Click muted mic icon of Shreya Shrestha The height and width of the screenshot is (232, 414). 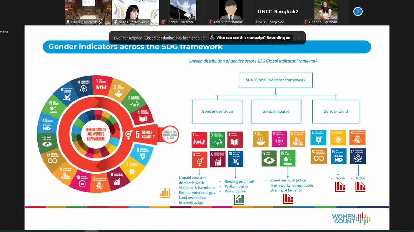click(x=163, y=22)
